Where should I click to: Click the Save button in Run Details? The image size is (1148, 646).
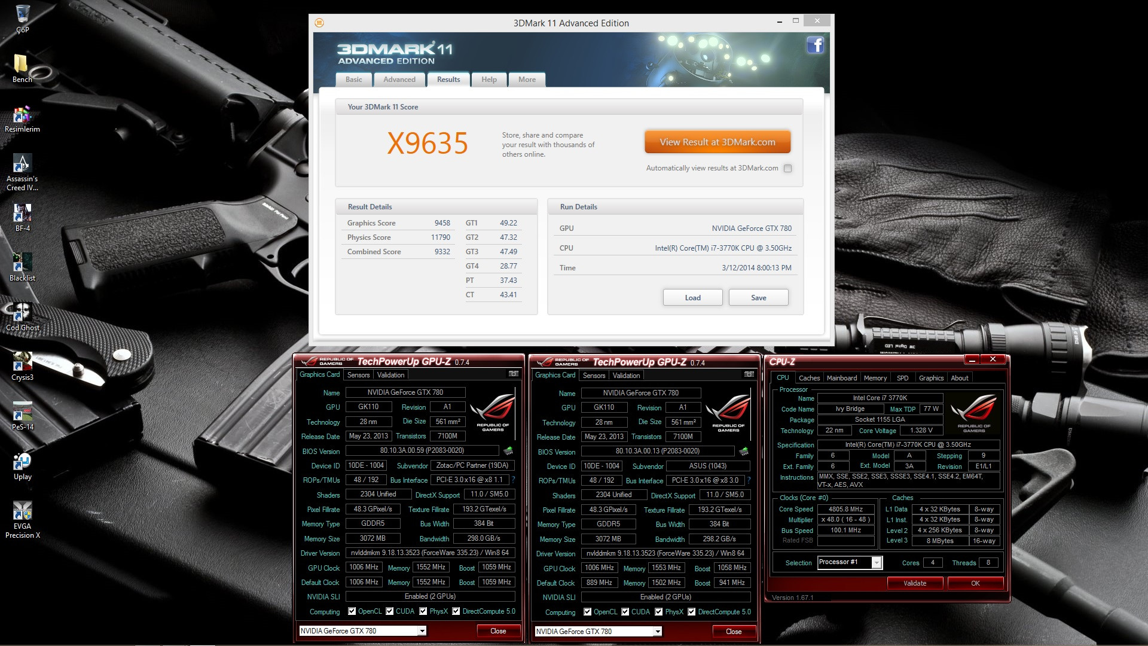click(758, 298)
